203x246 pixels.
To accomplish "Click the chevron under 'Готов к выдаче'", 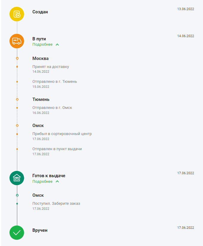I will pyautogui.click(x=57, y=182).
